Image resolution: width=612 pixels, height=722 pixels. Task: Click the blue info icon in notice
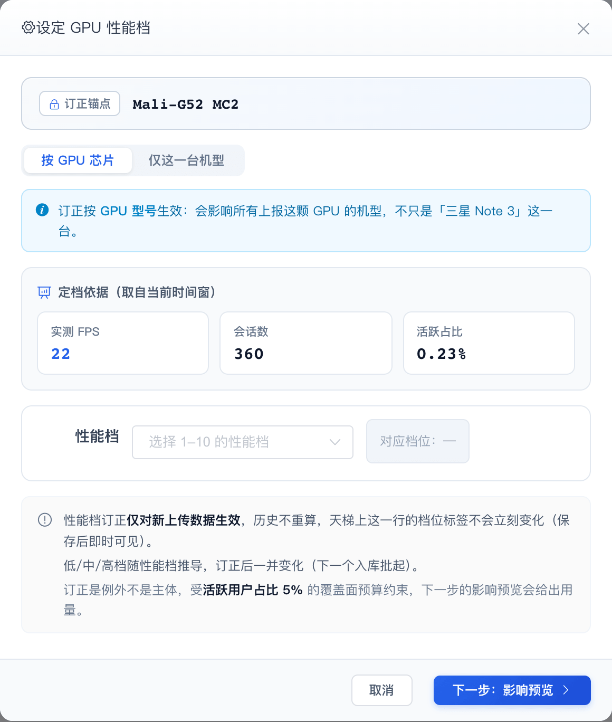coord(42,210)
